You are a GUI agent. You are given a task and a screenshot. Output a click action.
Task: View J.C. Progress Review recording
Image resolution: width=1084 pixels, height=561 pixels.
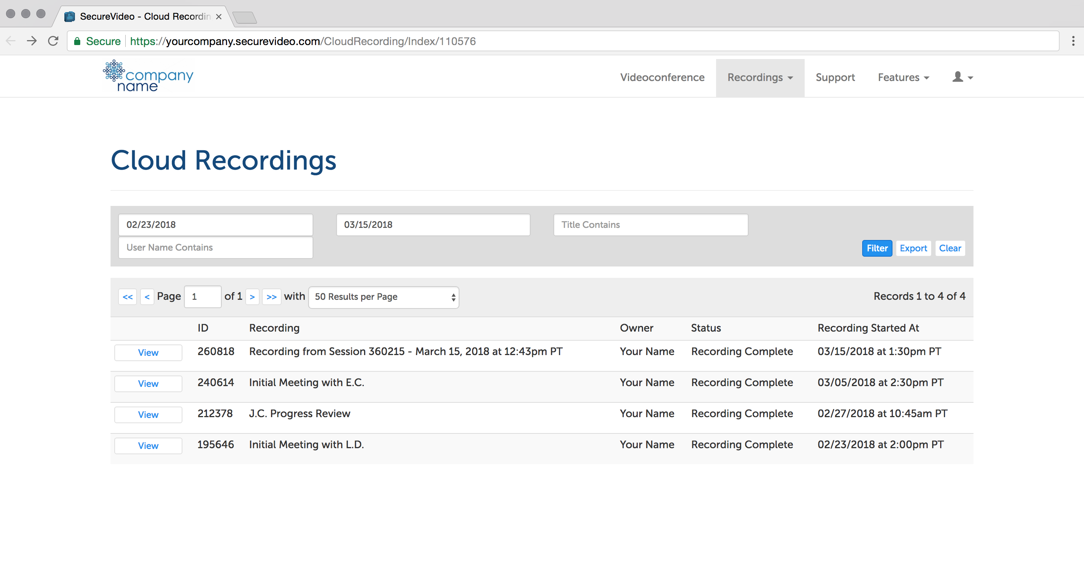(148, 415)
